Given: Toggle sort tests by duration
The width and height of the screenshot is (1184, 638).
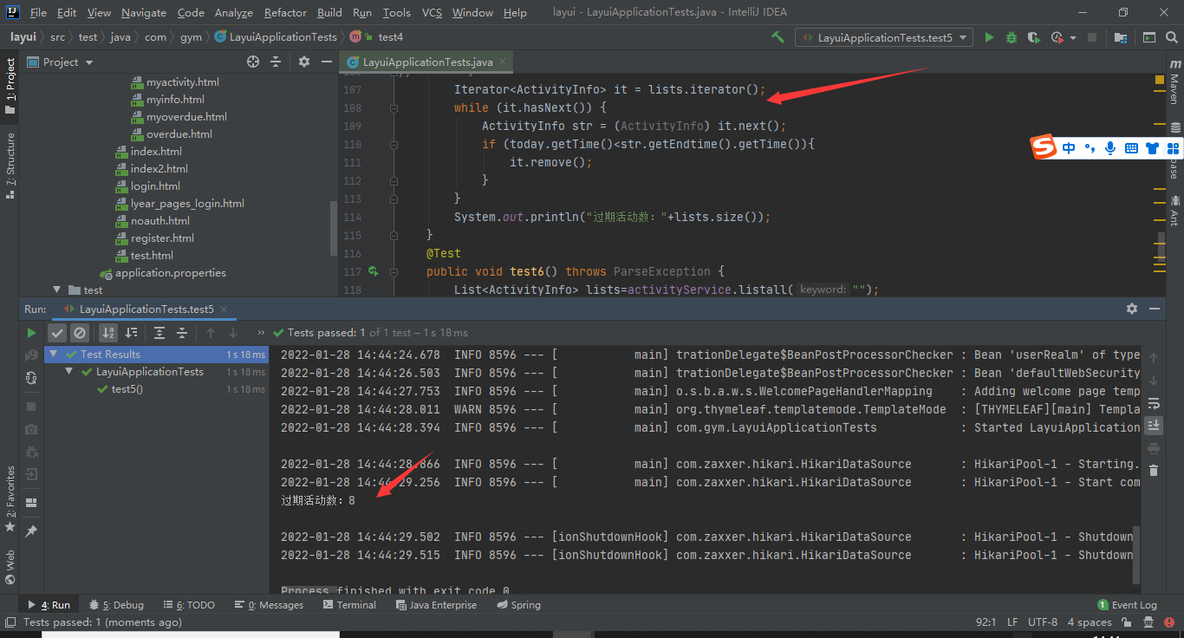Looking at the screenshot, I should (x=131, y=332).
